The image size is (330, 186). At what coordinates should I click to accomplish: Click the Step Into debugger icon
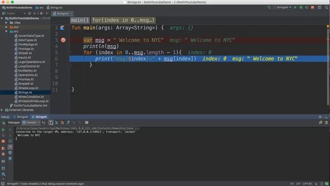tap(56, 122)
